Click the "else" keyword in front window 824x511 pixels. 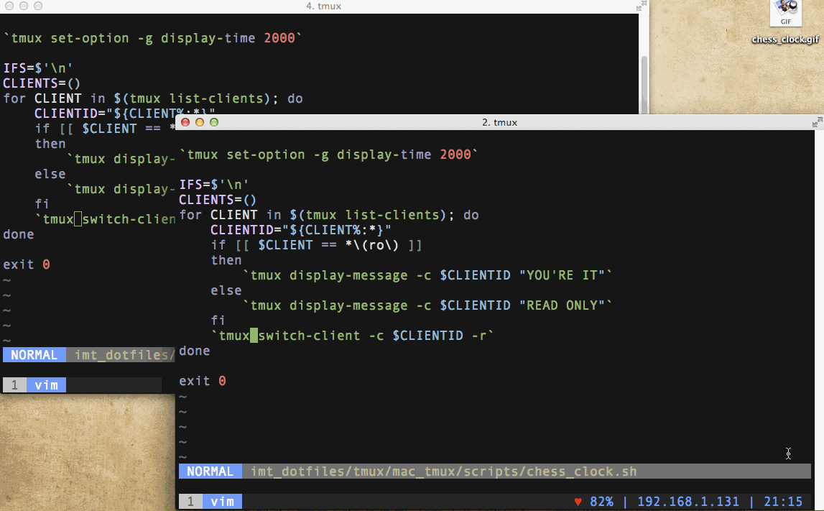click(x=226, y=290)
